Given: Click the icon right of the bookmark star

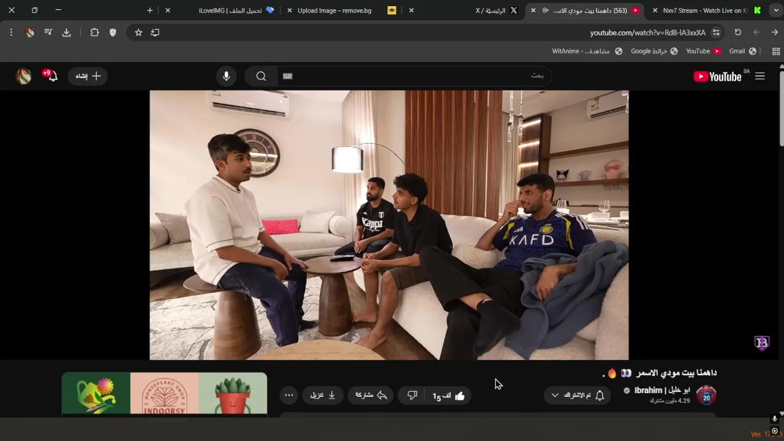Looking at the screenshot, I should coord(155,32).
